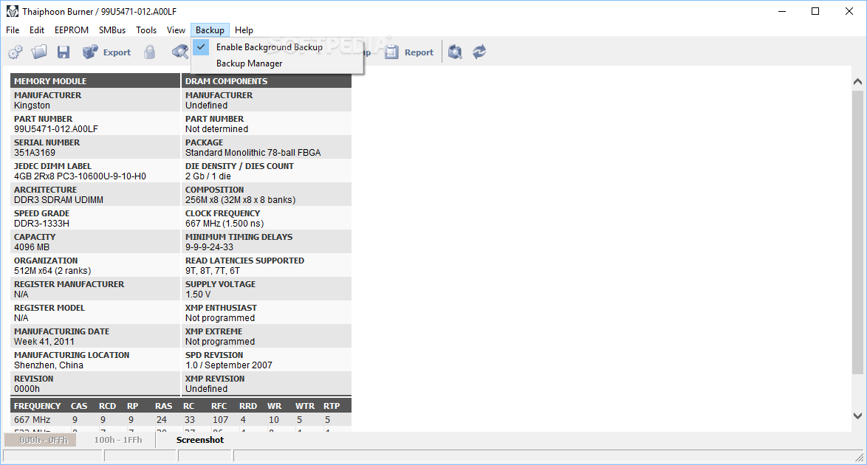Image resolution: width=867 pixels, height=465 pixels.
Task: Select the serial number 351A3169
Action: pos(34,153)
